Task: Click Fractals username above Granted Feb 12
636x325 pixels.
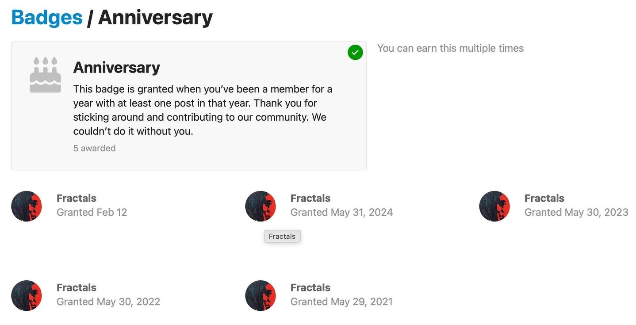Action: tap(77, 199)
